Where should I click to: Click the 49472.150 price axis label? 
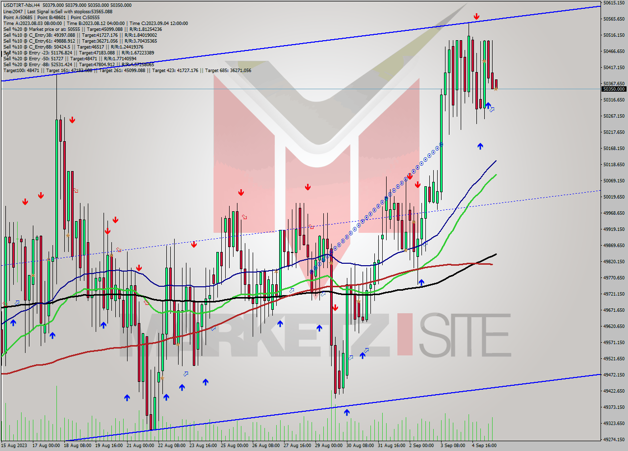coord(614,375)
